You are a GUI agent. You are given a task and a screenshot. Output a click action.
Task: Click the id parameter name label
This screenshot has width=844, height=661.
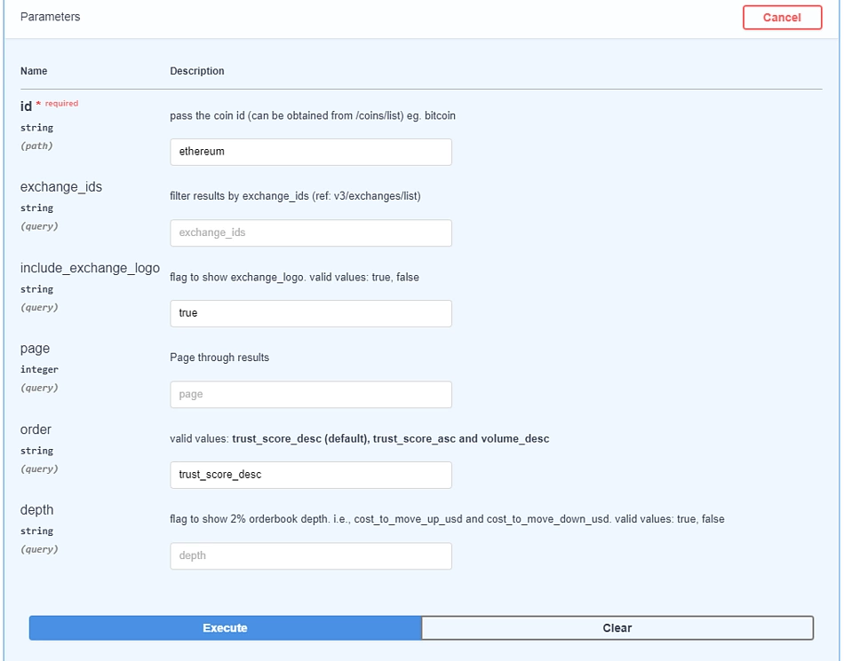click(26, 106)
